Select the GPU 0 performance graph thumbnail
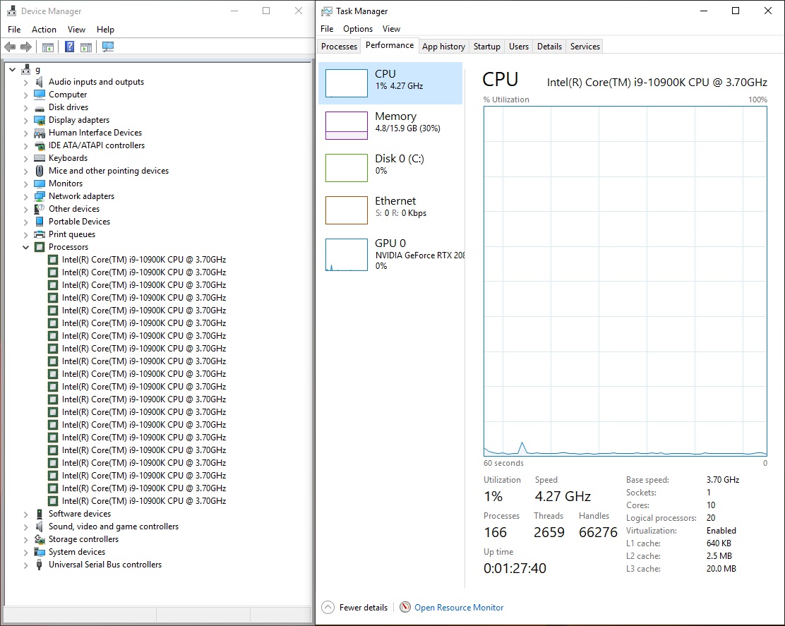 (x=346, y=255)
